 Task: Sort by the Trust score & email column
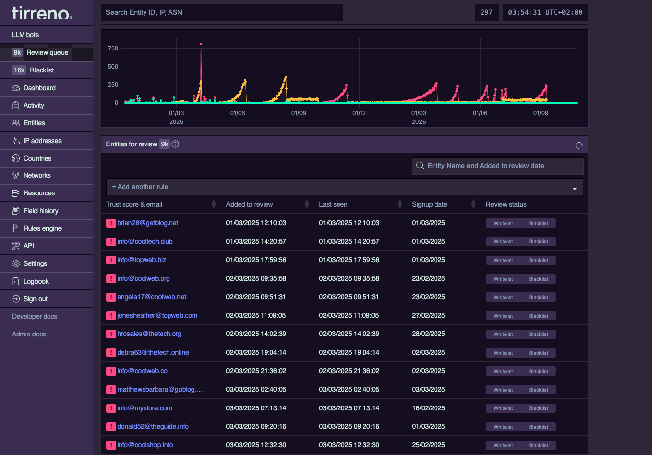(214, 204)
